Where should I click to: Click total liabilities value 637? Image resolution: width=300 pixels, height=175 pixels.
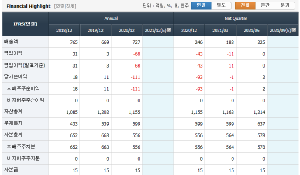tap(261, 124)
